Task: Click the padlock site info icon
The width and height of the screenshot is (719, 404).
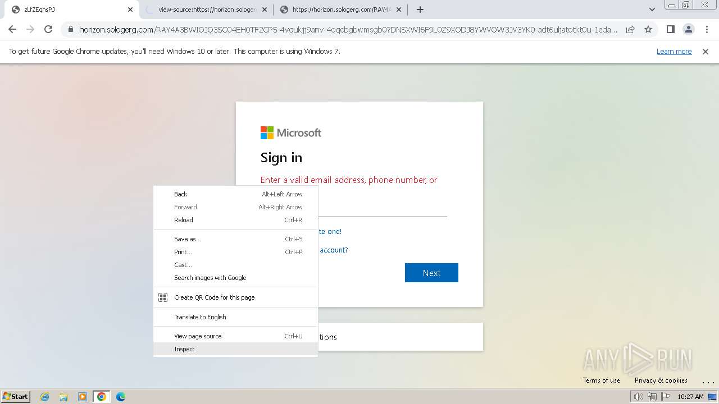Action: pos(71,29)
